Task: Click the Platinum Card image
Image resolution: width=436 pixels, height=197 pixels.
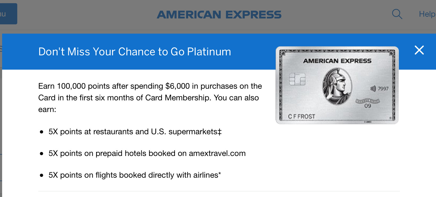Action: (337, 85)
